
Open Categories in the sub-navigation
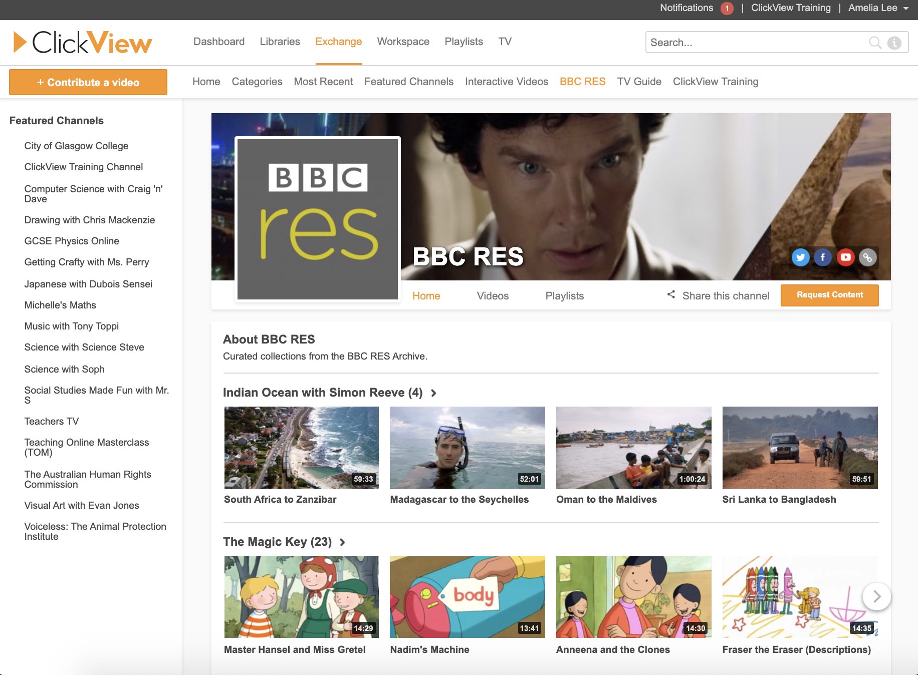click(257, 82)
